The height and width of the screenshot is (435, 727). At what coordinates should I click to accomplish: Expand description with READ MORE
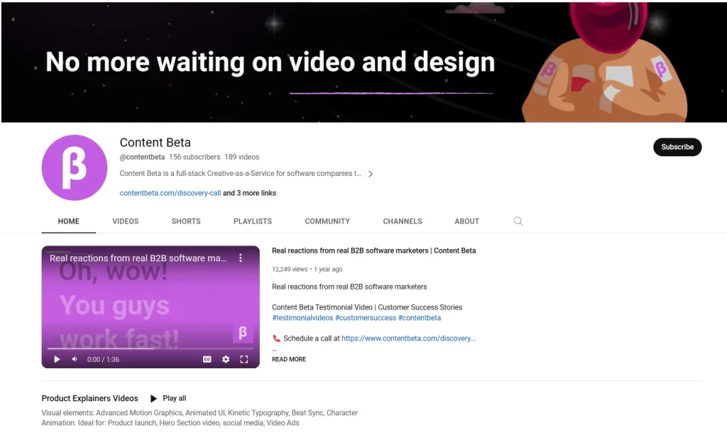289,359
